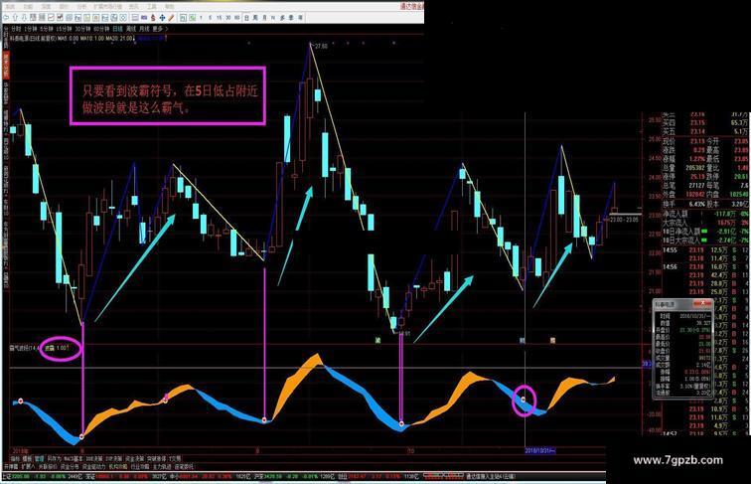Viewport: 751px width, 484px height.
Task: Switch to the 5分钟 chart tab
Action: [x=47, y=29]
